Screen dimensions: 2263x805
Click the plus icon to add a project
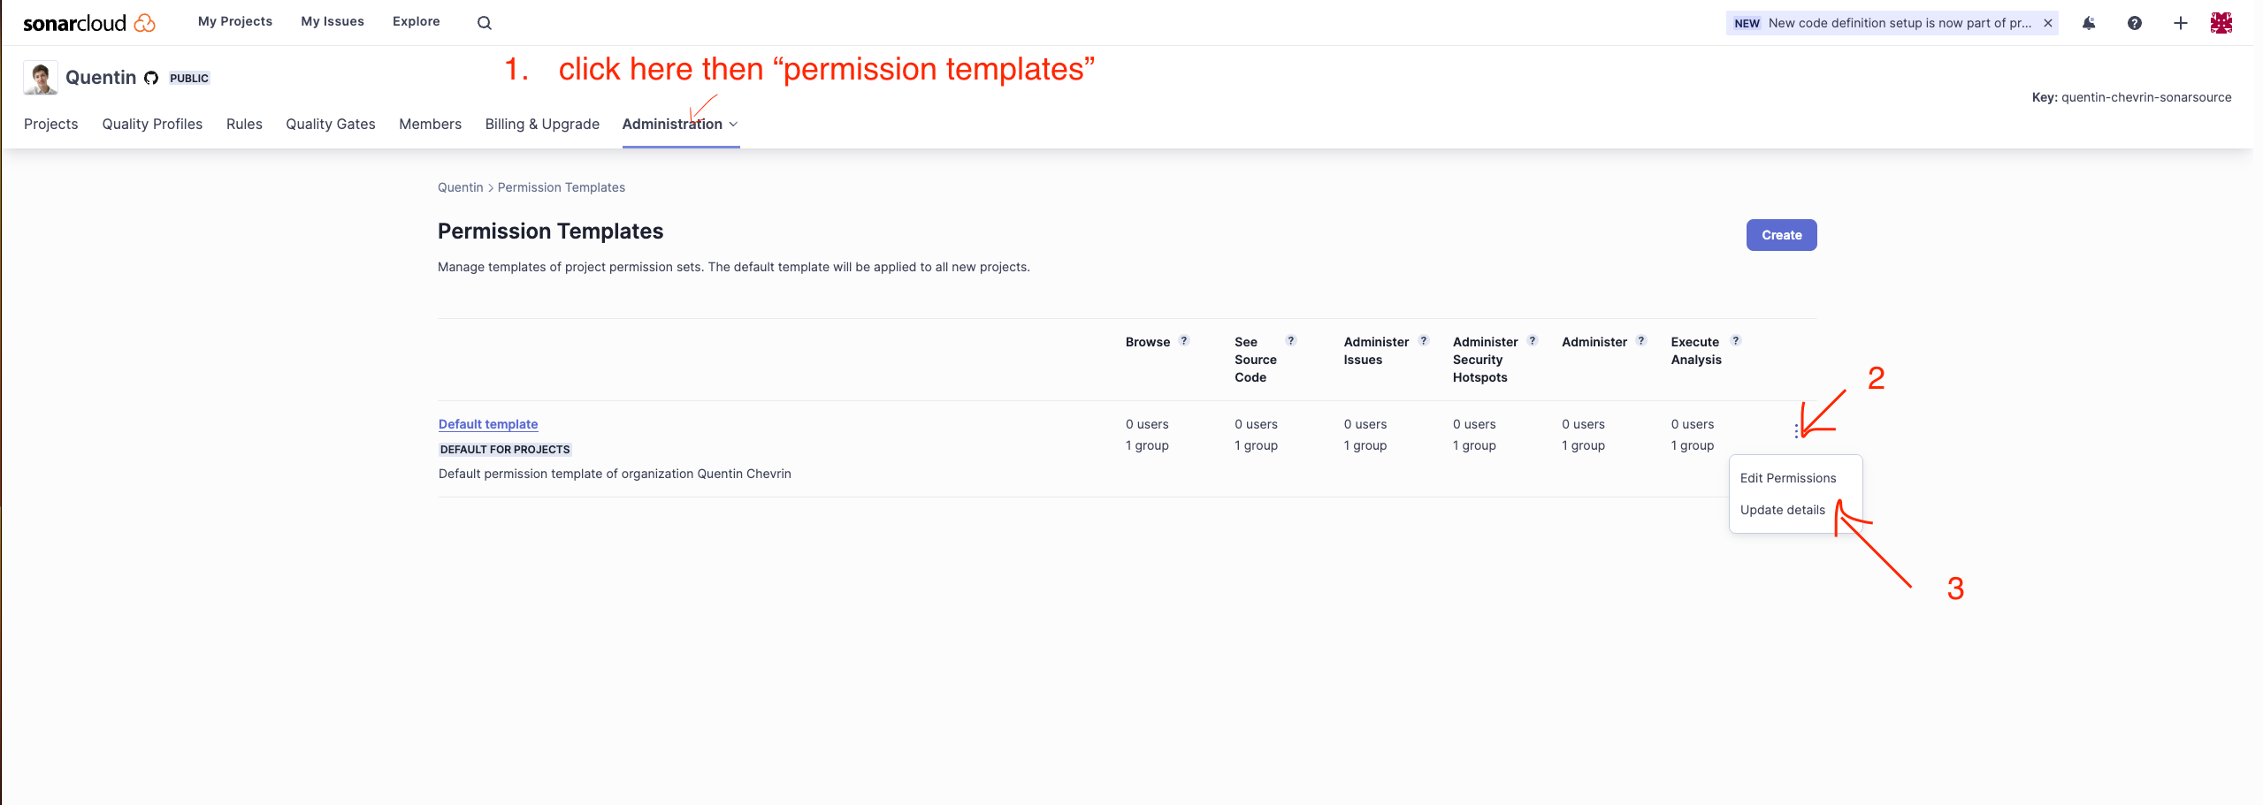coord(2179,22)
